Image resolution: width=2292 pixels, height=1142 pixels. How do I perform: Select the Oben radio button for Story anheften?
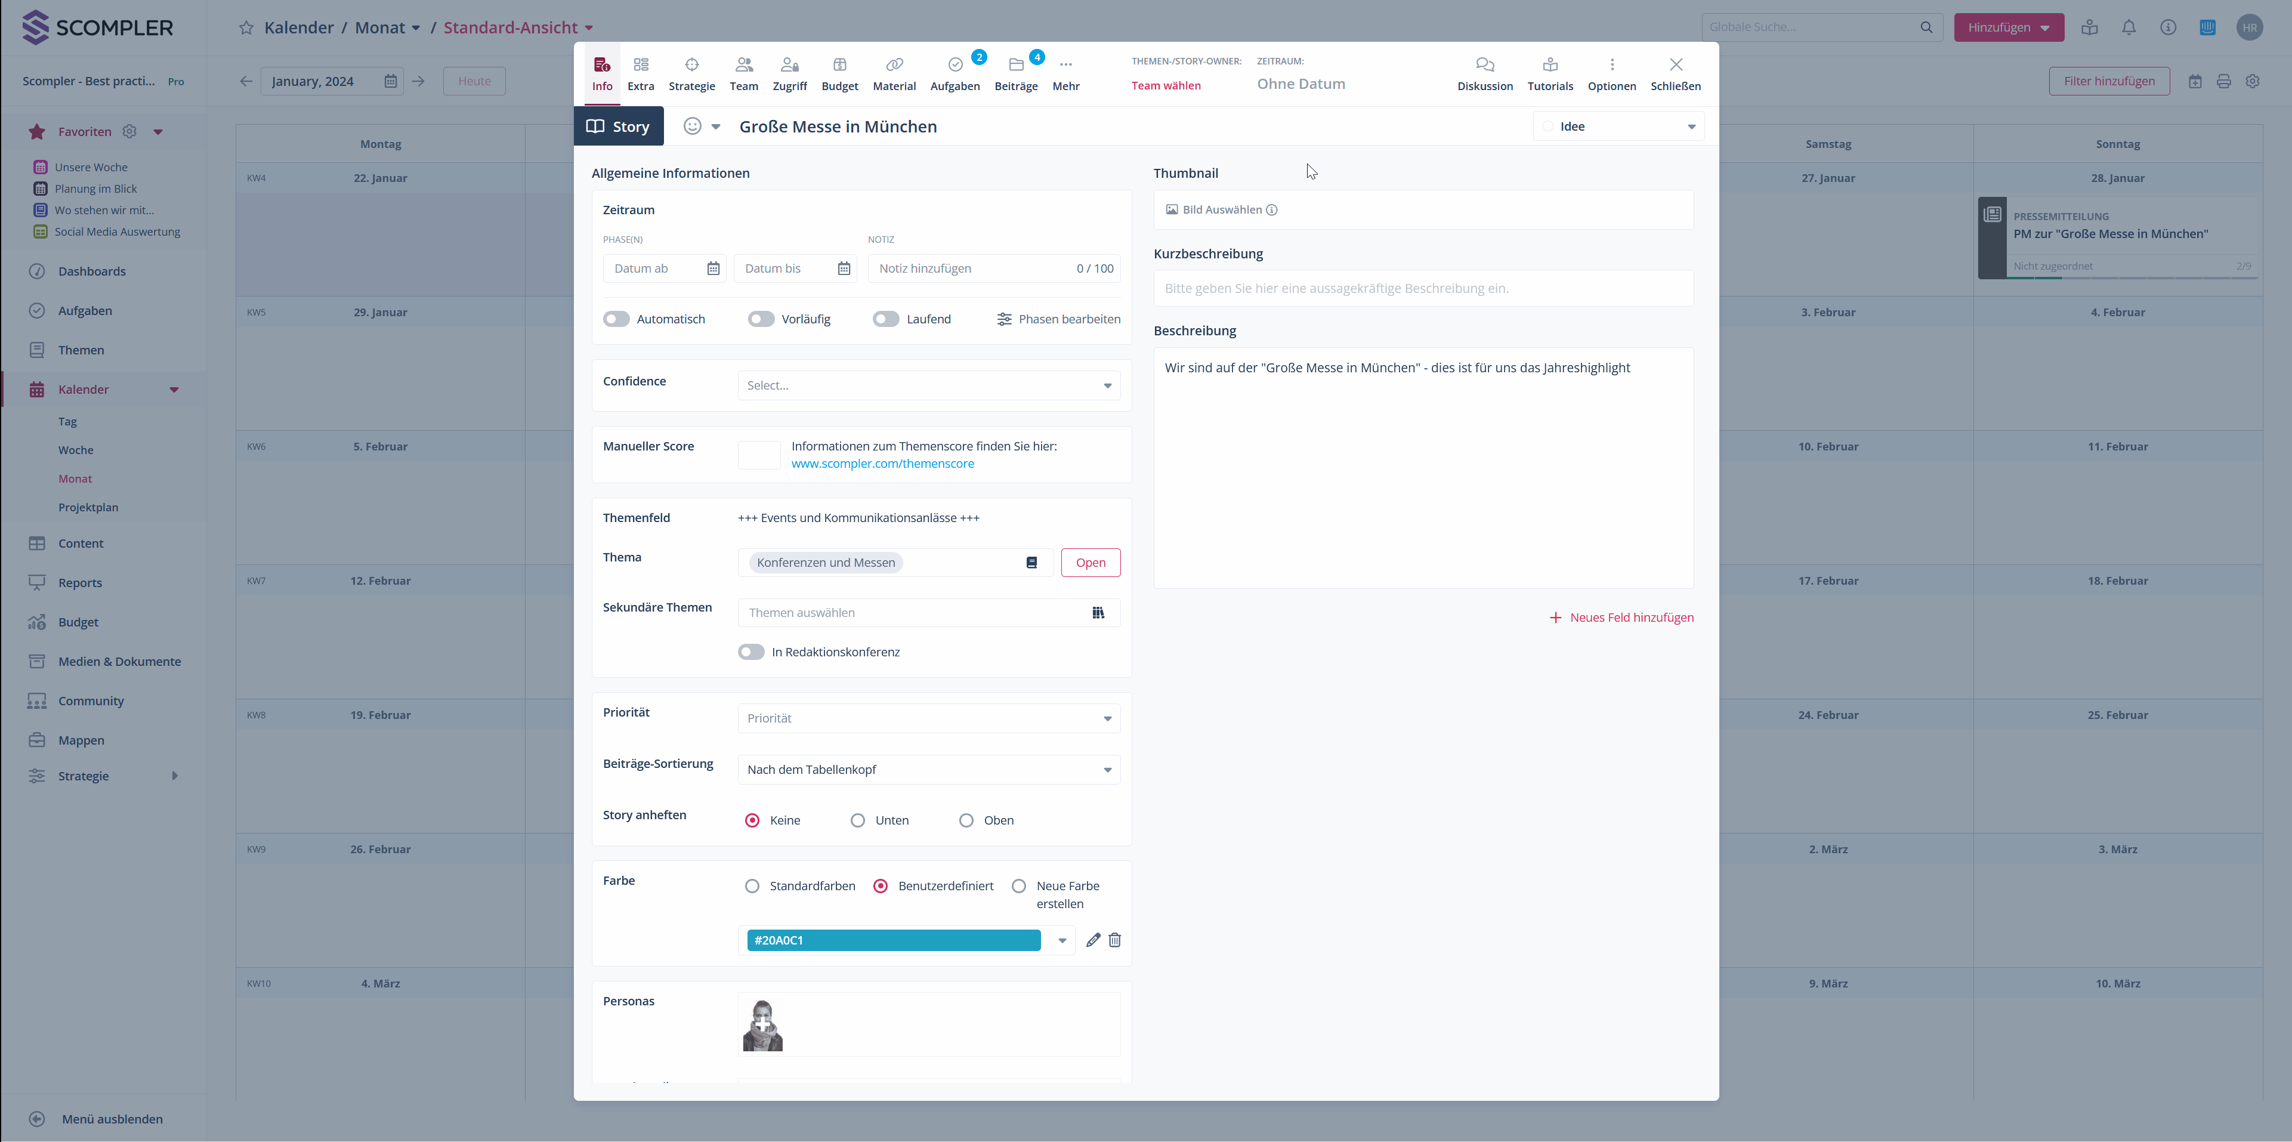pyautogui.click(x=965, y=820)
